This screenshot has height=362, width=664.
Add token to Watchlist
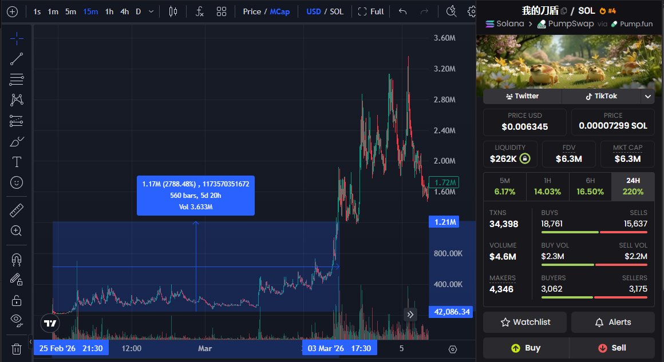click(525, 322)
